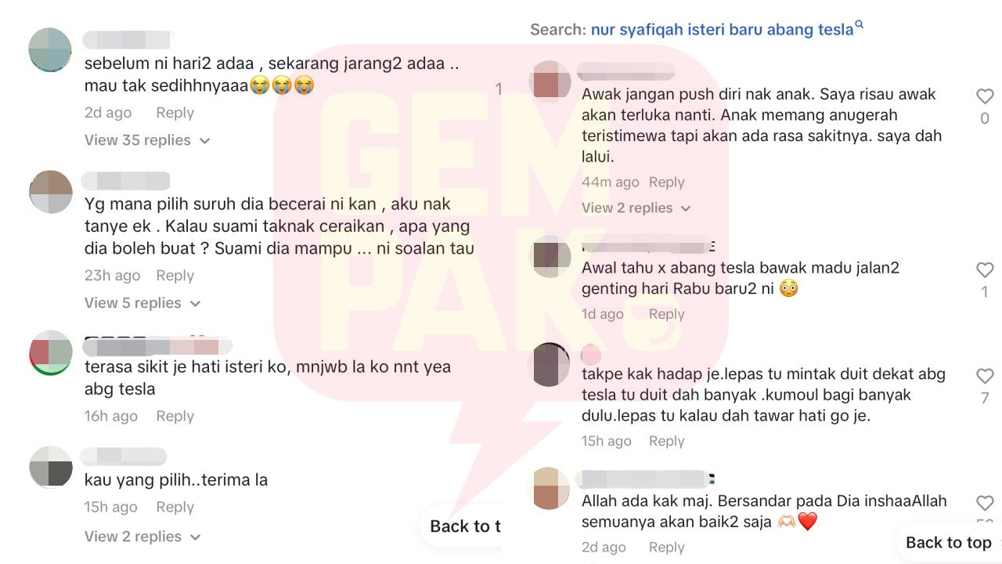Click search magnifier icon beside search query

(860, 25)
